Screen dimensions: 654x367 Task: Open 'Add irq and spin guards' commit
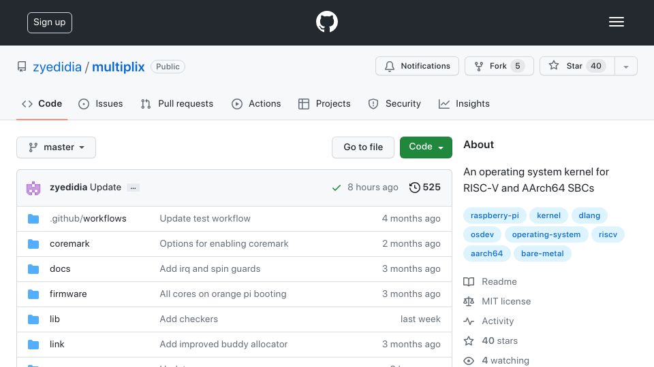click(x=210, y=269)
